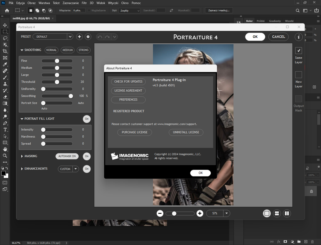Switch to the Próbki tab
This screenshot has height=245, width=321.
[261, 21]
